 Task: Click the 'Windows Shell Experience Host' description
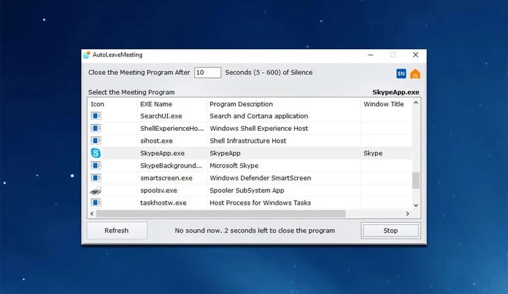[x=258, y=128]
